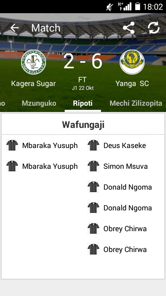Image resolution: width=166 pixels, height=296 pixels.
Task: Tap jersey icon beside first Donald Ngoma
Action: point(93,187)
